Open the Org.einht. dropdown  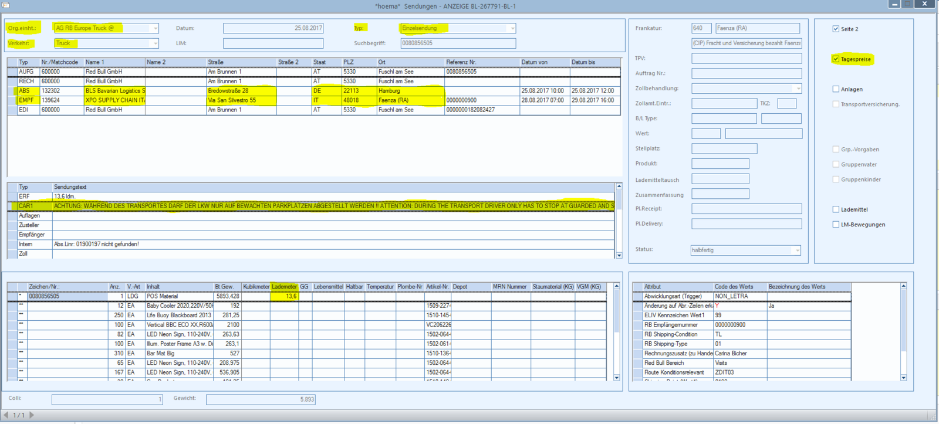[x=155, y=28]
